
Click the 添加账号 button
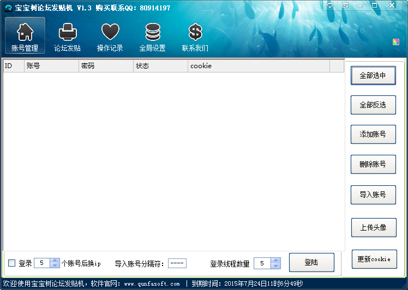373,134
